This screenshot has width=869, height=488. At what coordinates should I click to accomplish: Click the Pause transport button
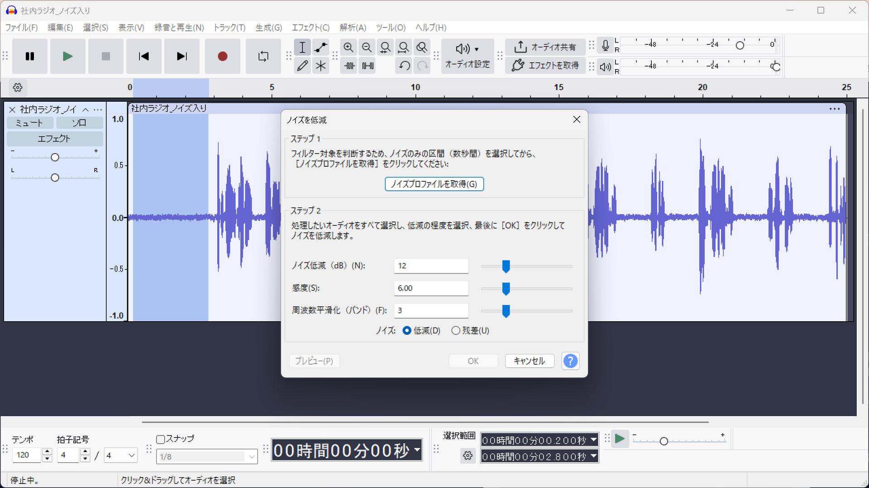click(30, 56)
